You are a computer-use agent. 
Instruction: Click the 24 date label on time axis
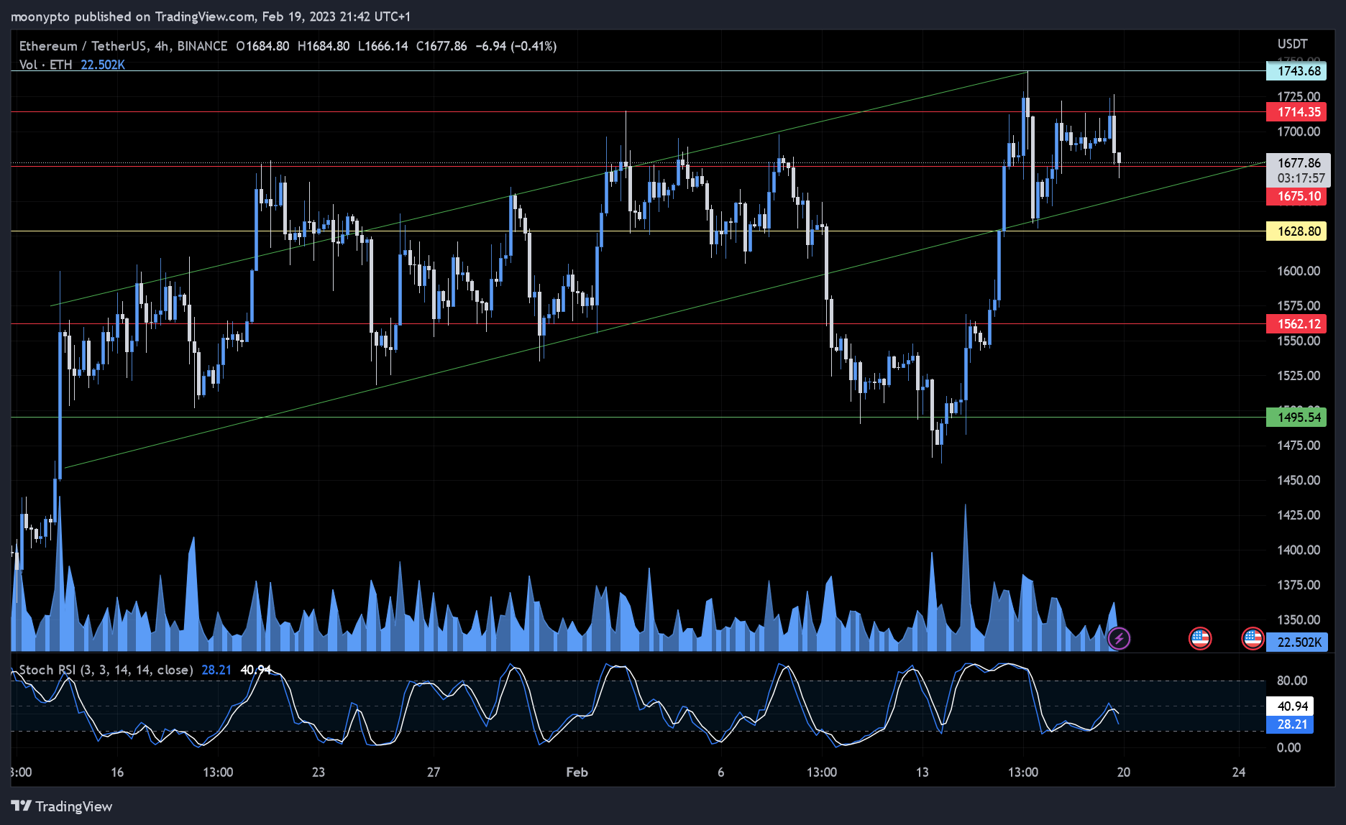pos(1239,773)
